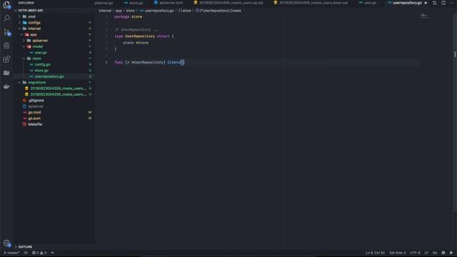Image resolution: width=457 pixels, height=257 pixels.
Task: Change Go language mode in status bar
Action: coord(435,253)
